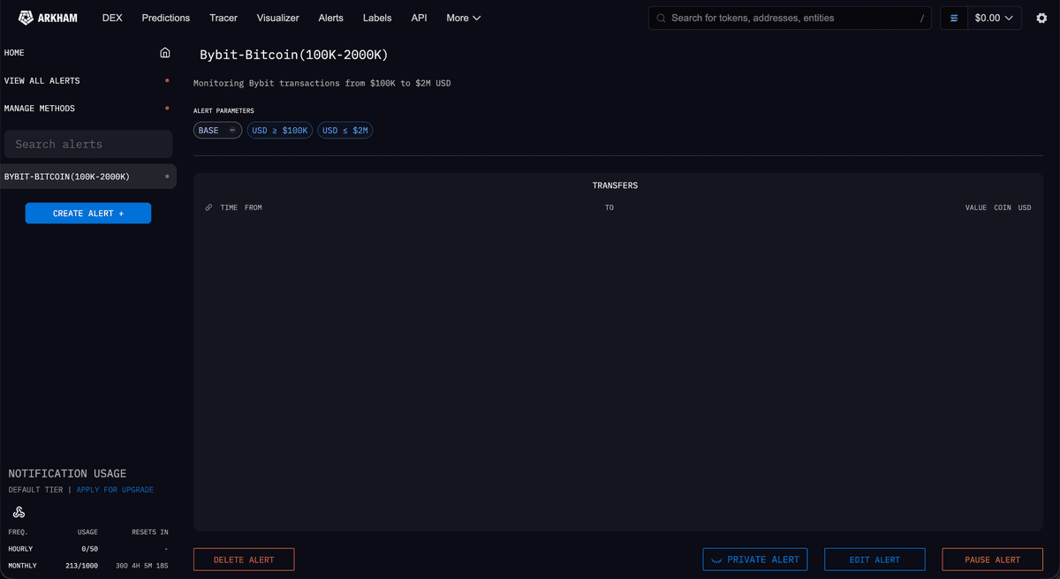Click the Monitoring Bybit transactions description
This screenshot has height=579, width=1060.
tap(322, 83)
